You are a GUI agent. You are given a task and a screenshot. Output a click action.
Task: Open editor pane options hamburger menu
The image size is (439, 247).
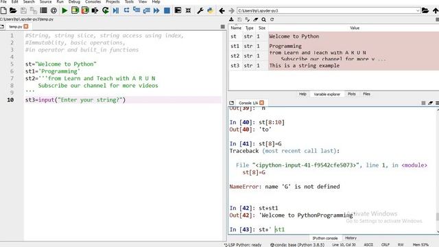(x=222, y=27)
